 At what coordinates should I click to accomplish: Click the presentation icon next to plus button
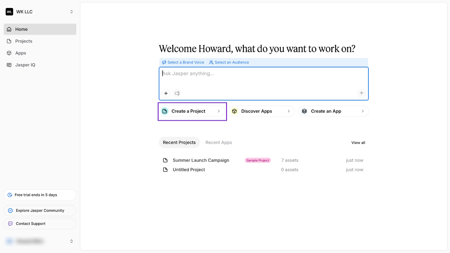click(177, 93)
